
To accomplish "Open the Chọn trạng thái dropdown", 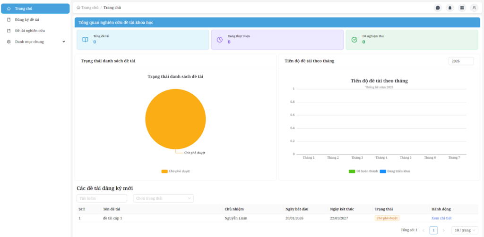I will tap(163, 198).
